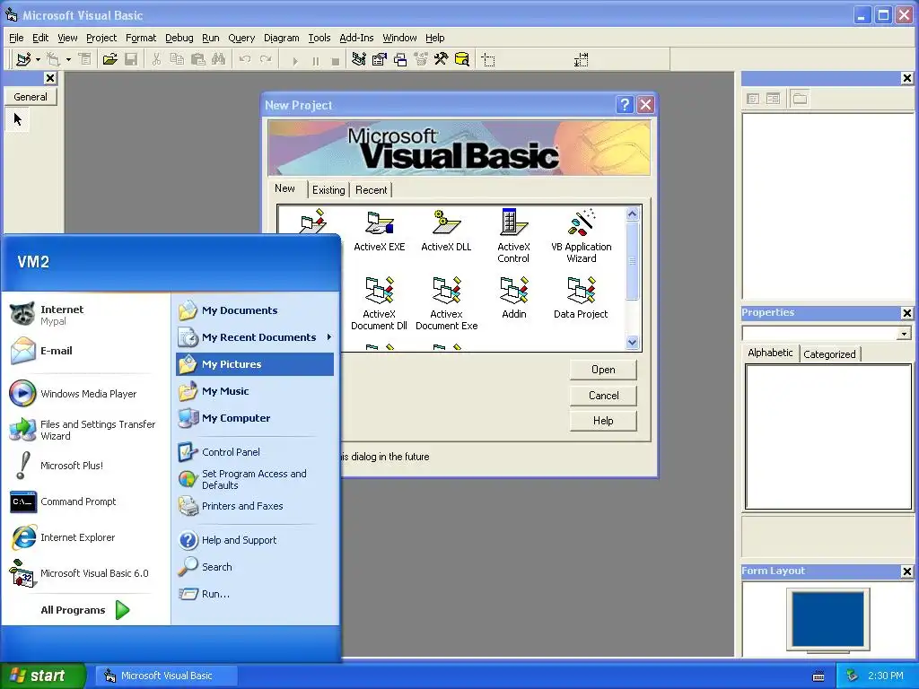Switch to the Recent tab
Viewport: 919px width, 689px height.
371,190
